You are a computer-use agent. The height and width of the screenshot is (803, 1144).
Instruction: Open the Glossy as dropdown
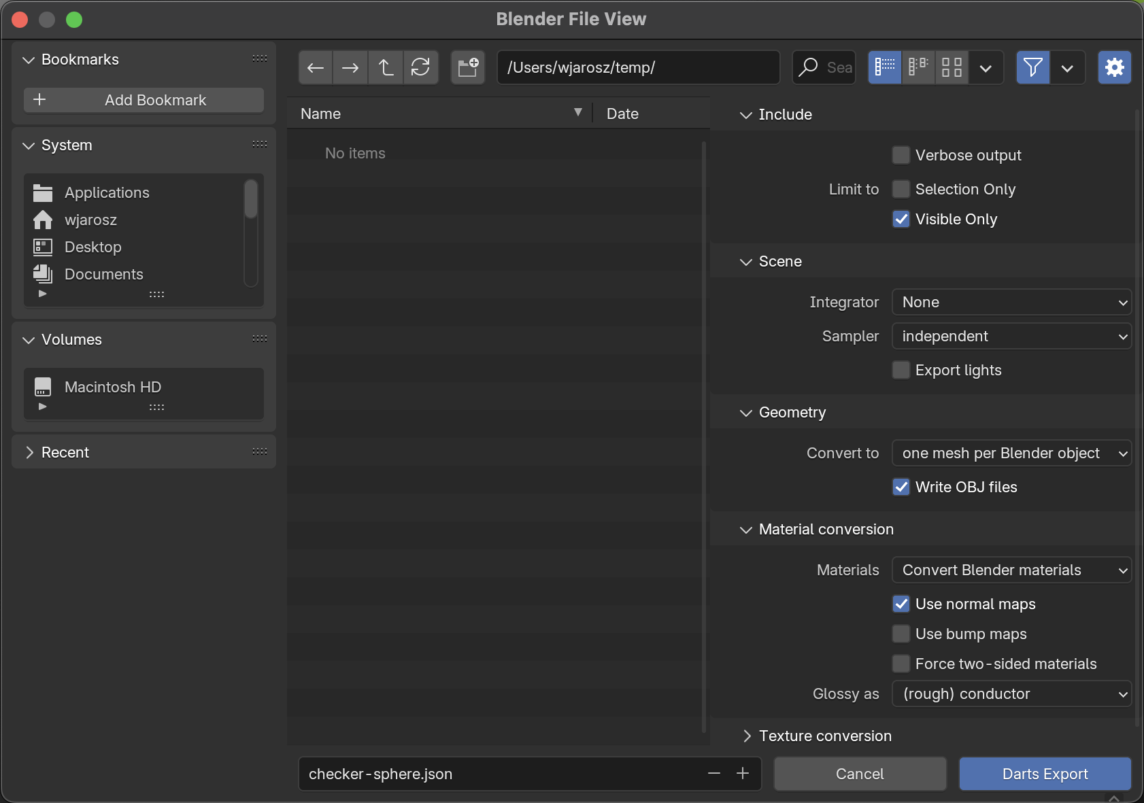(1011, 694)
